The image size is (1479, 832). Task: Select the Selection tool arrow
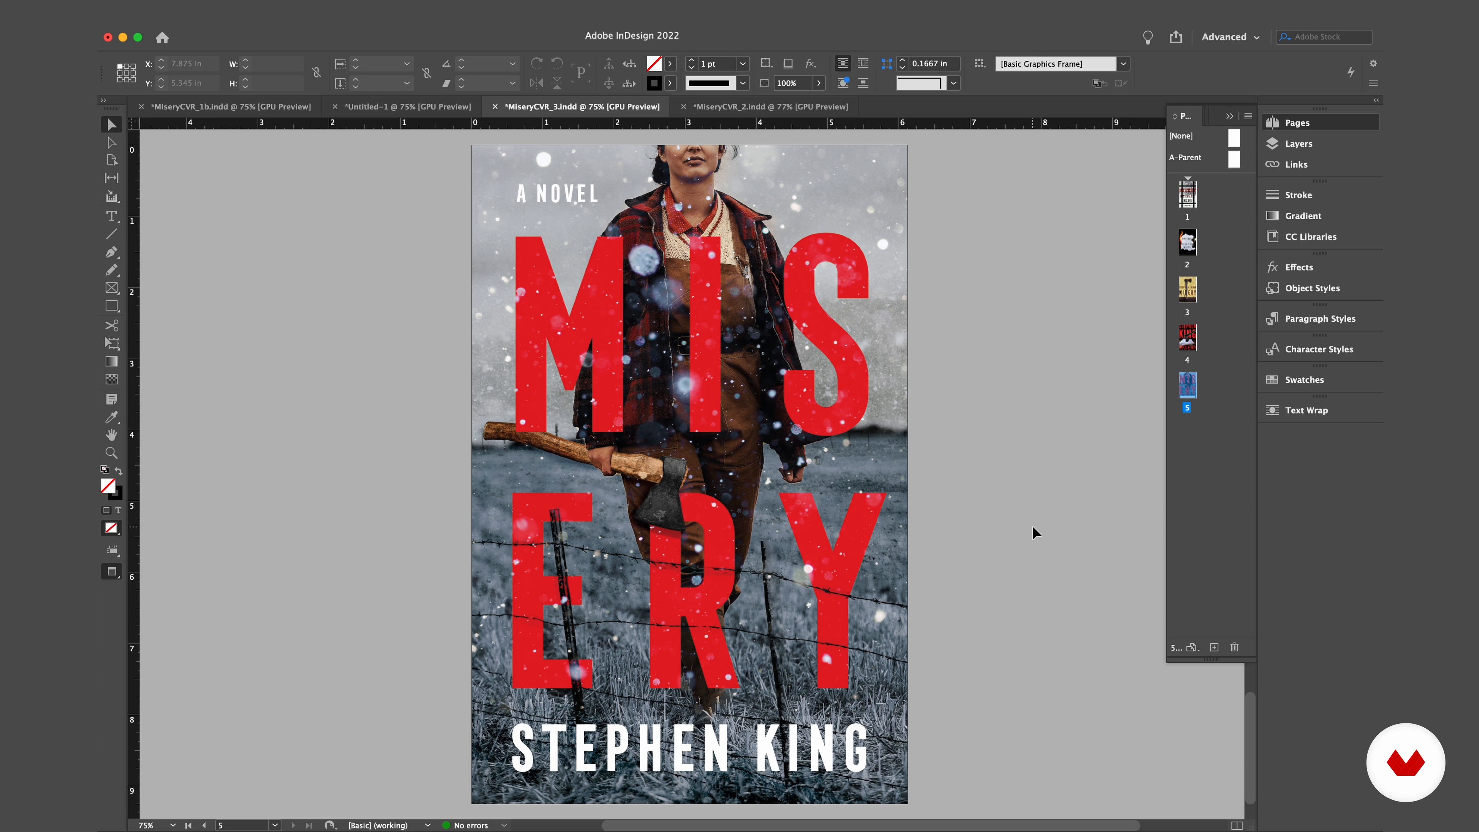click(111, 124)
